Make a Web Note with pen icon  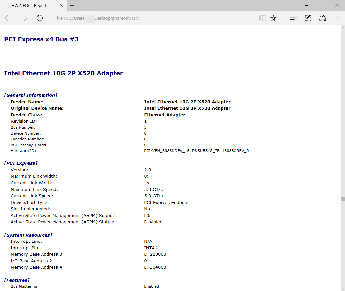308,18
